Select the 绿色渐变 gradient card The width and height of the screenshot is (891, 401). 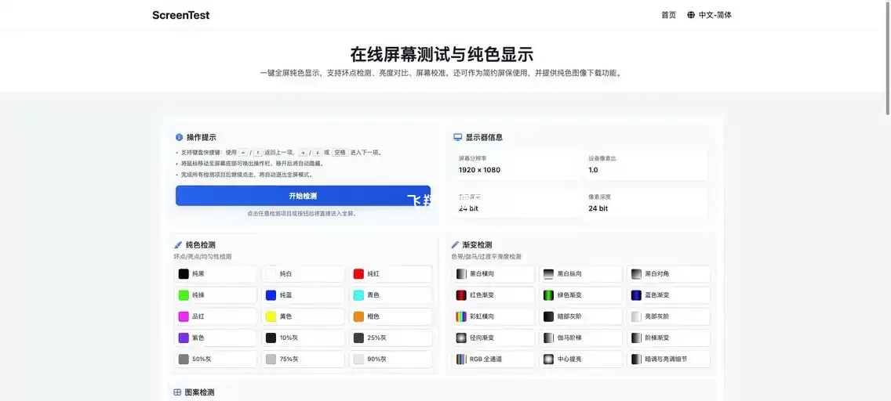tap(580, 295)
